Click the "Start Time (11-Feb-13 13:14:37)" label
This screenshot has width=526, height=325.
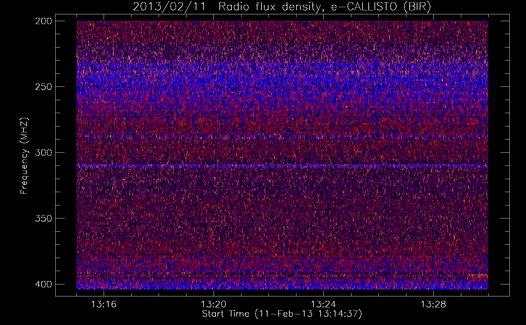pyautogui.click(x=282, y=314)
